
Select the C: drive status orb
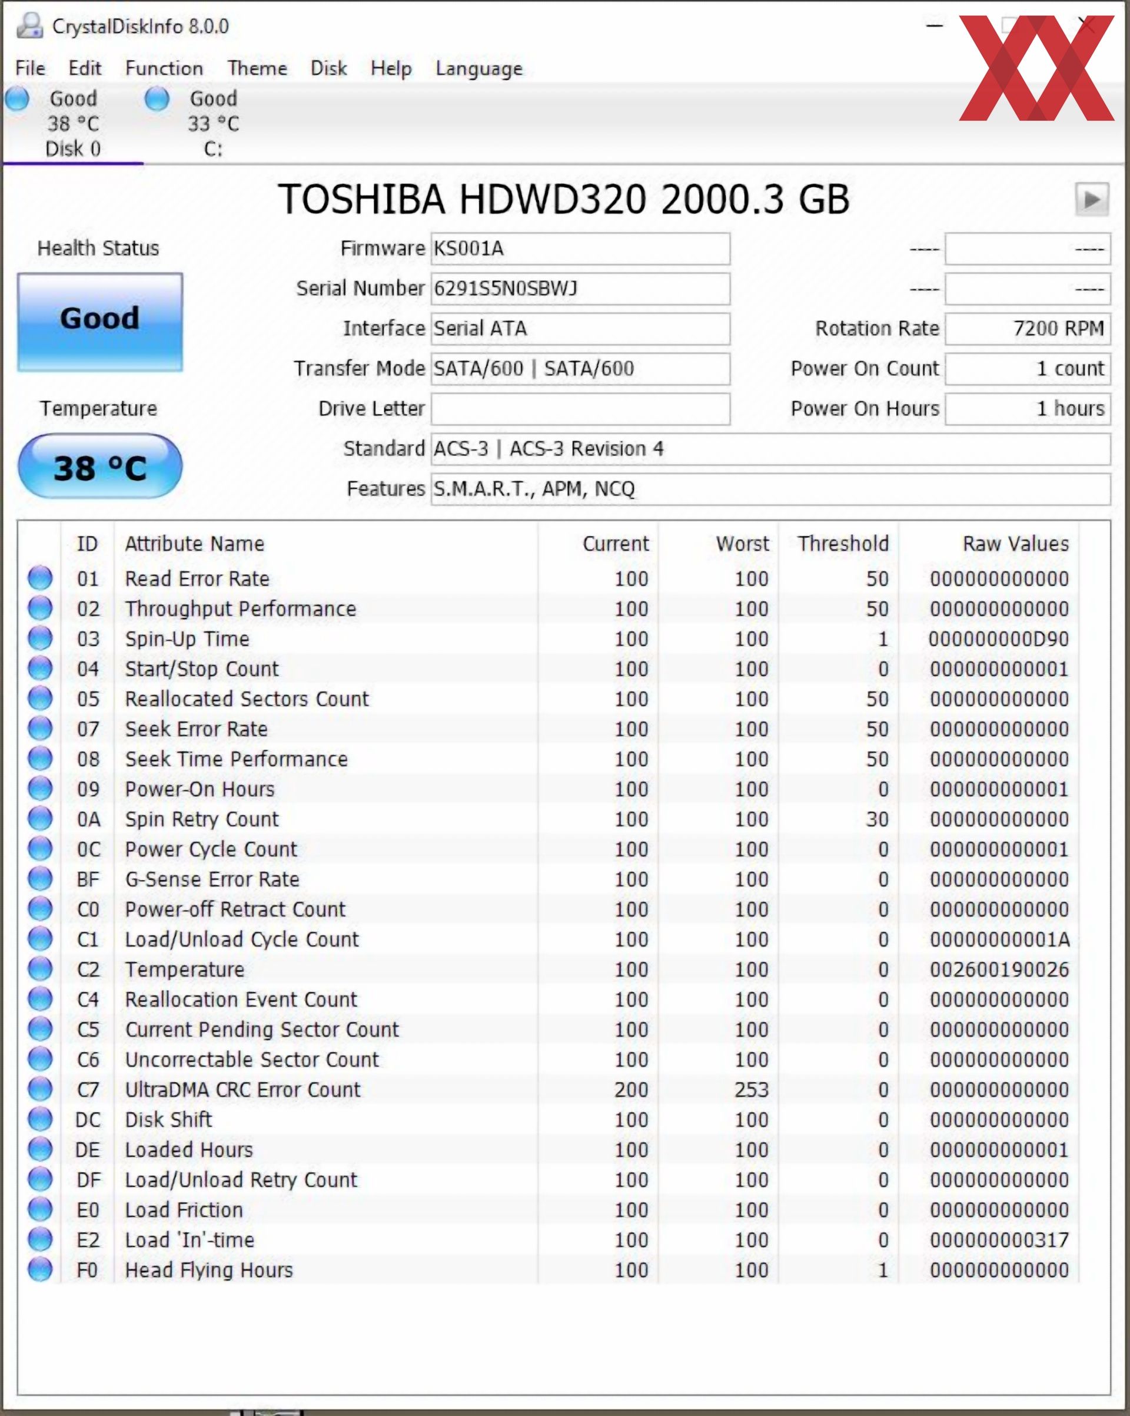157,99
